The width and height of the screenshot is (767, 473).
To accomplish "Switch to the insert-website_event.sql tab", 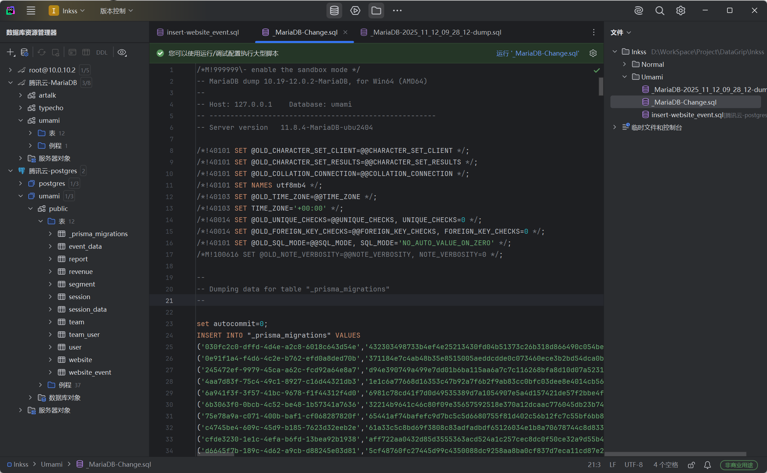I will tap(203, 32).
